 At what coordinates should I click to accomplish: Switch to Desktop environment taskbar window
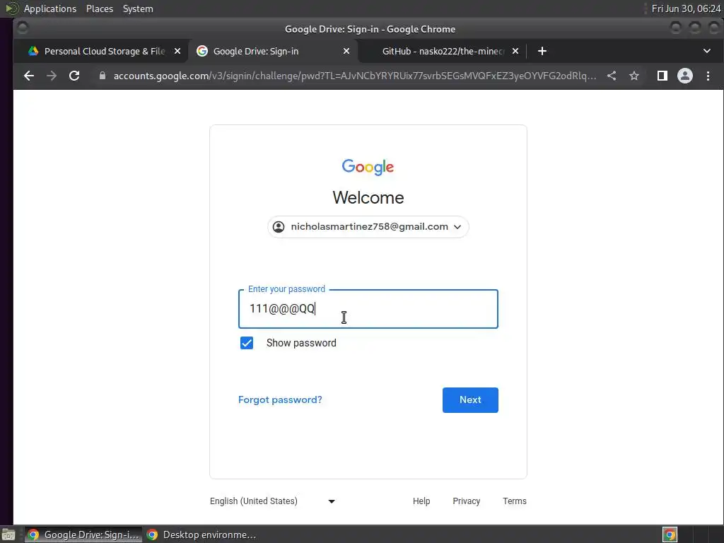click(x=202, y=535)
